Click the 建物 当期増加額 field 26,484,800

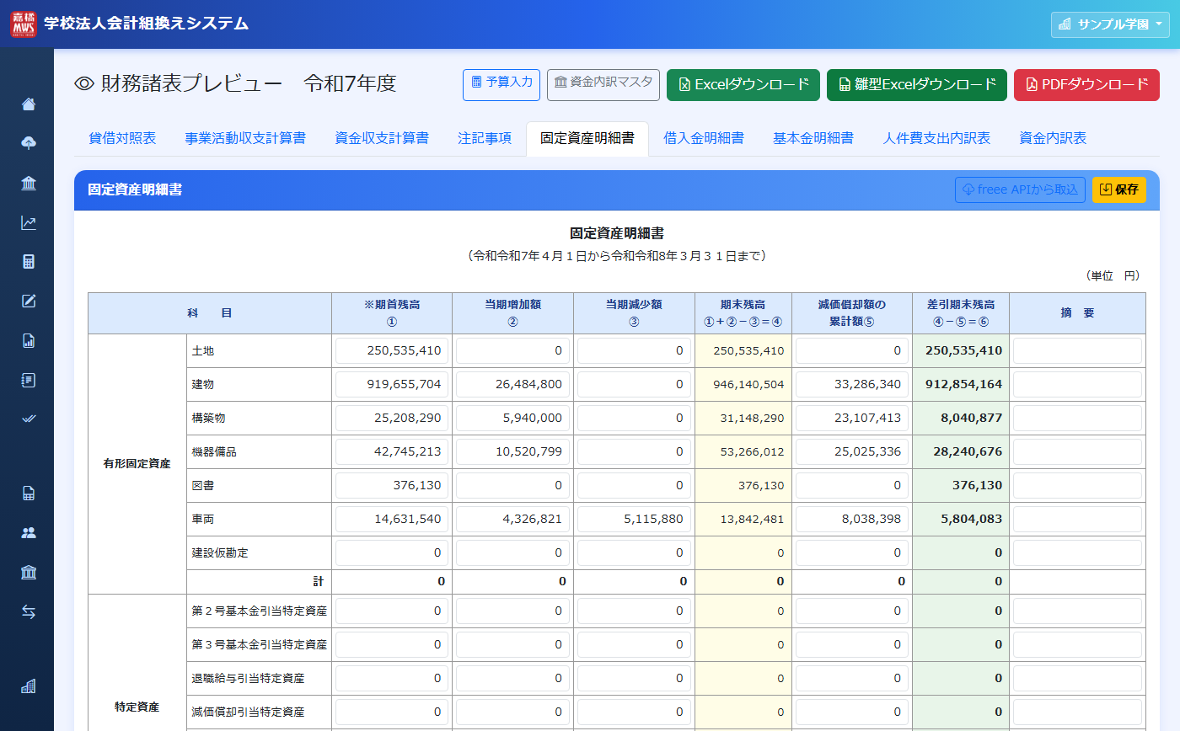(512, 384)
